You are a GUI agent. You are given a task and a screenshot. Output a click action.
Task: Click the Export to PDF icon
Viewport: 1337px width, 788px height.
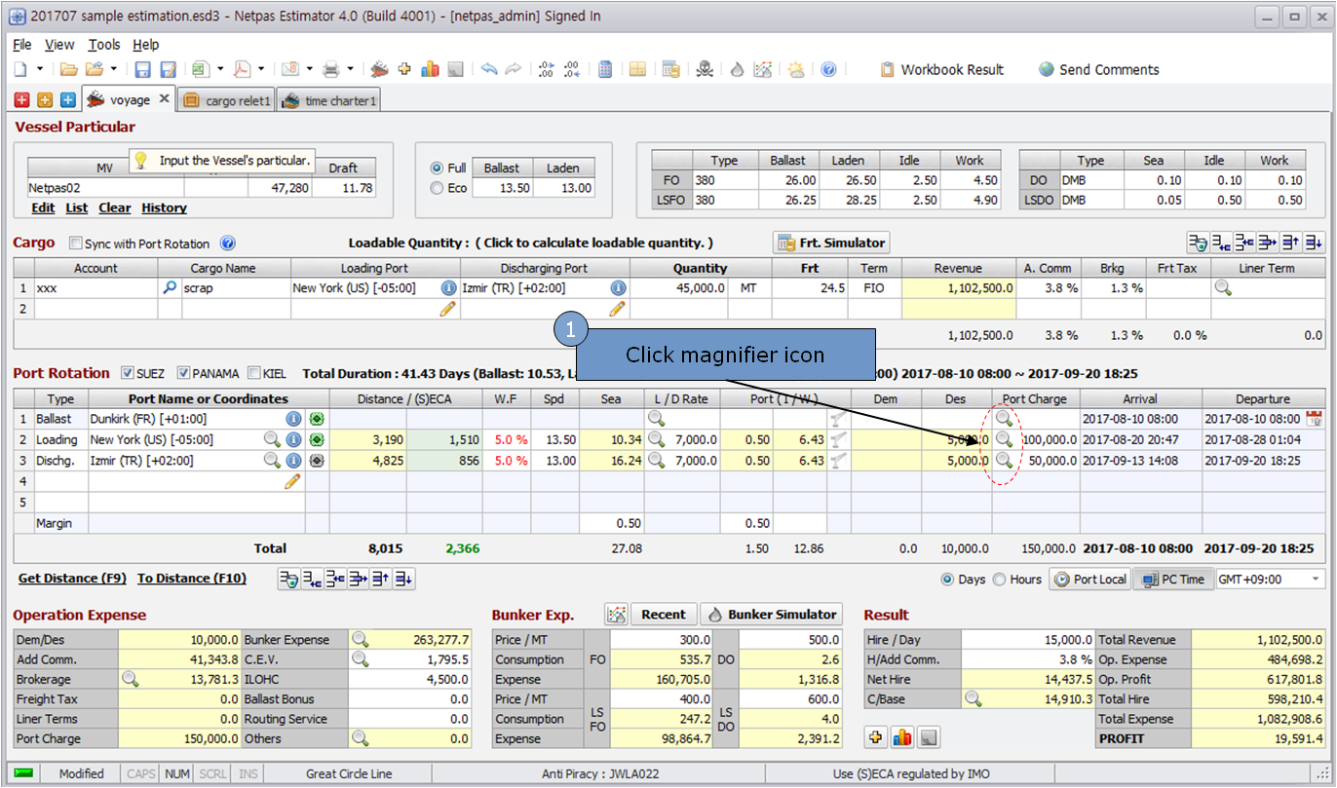click(x=241, y=69)
